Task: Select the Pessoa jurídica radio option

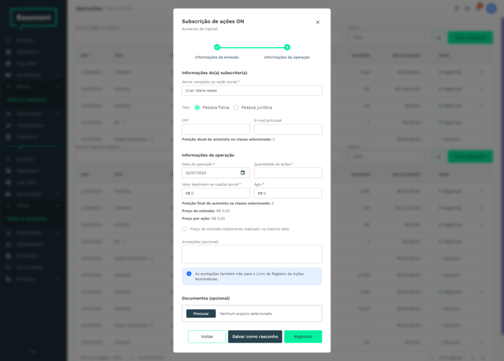Action: pos(236,108)
